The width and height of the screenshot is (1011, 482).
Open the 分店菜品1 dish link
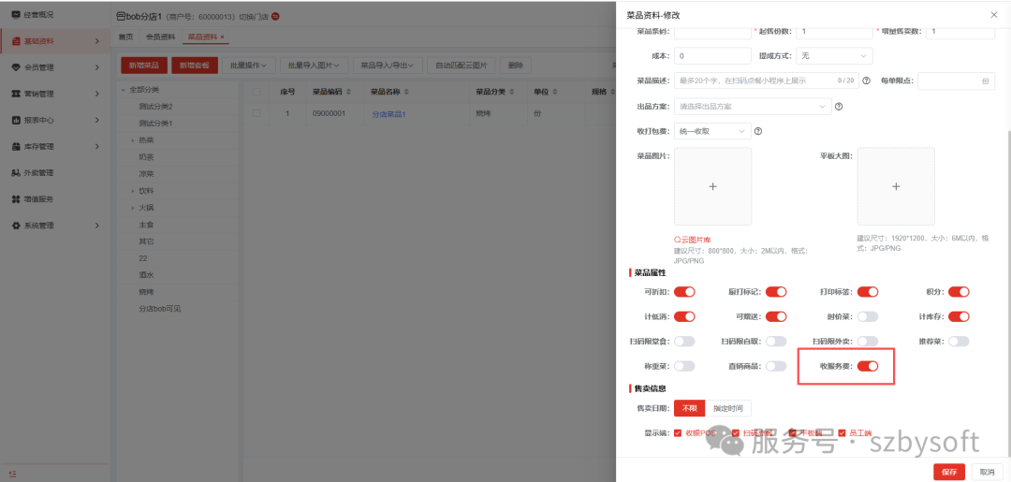pos(388,114)
